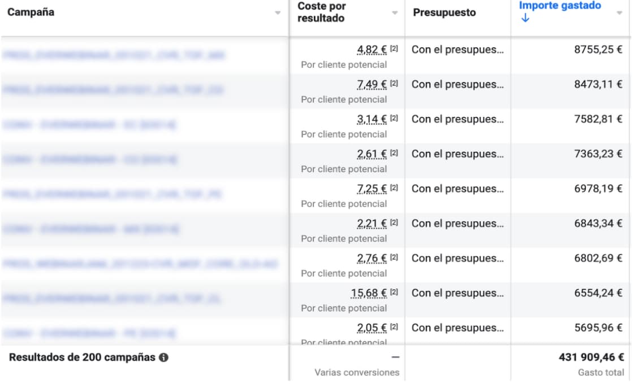Viewport: 643px width, 389px height.
Task: Open the [2] footnote marker beside 7,49 €
Action: (x=394, y=84)
